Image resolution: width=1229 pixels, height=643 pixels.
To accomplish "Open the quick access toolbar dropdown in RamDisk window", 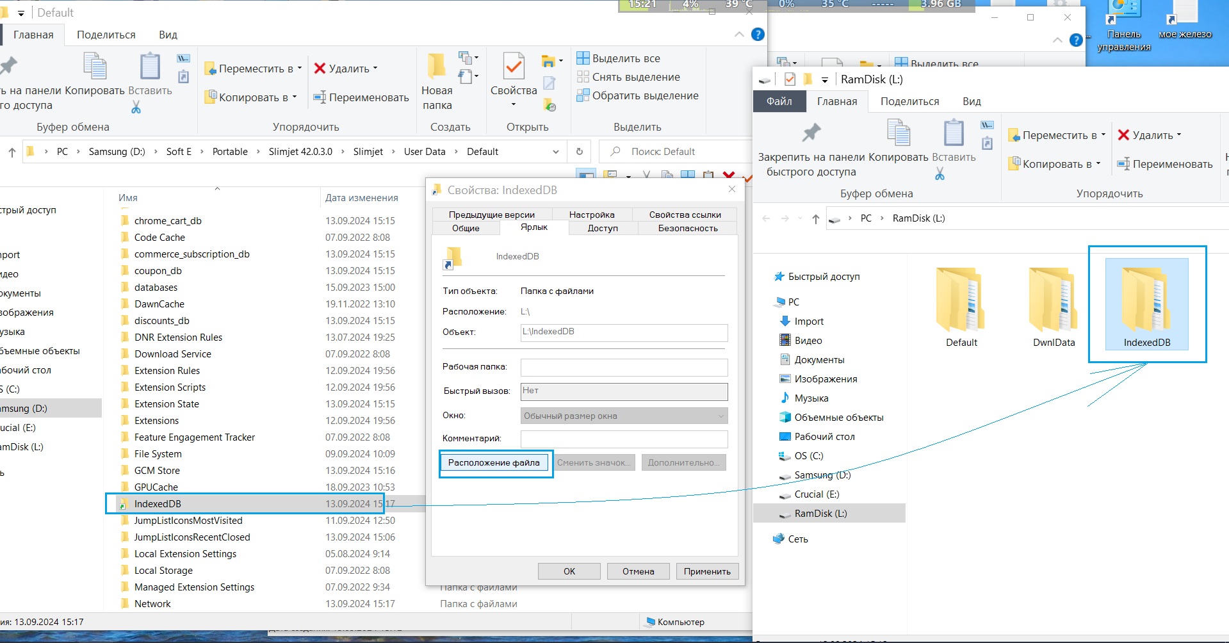I will (825, 80).
